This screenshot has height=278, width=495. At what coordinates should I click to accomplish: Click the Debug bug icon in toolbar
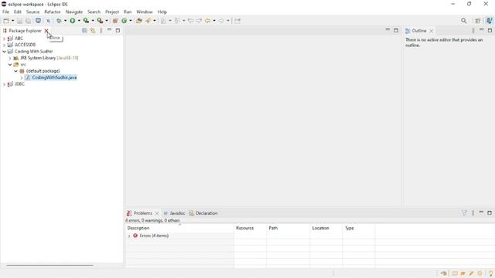(x=59, y=21)
